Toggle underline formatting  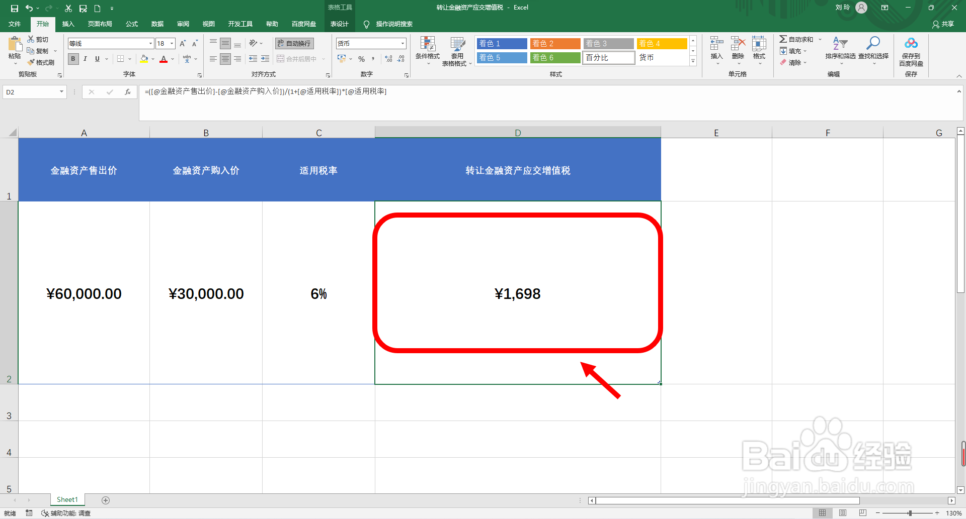(x=96, y=59)
